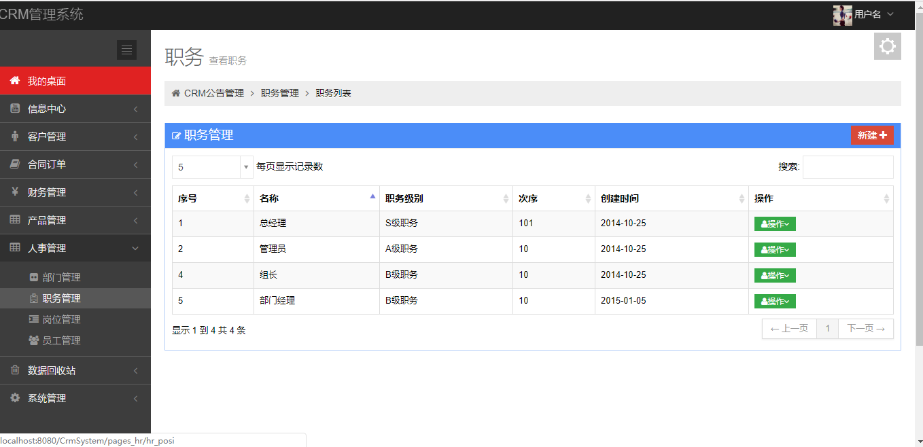The image size is (923, 447).
Task: Click the 新建 button
Action: pos(872,135)
